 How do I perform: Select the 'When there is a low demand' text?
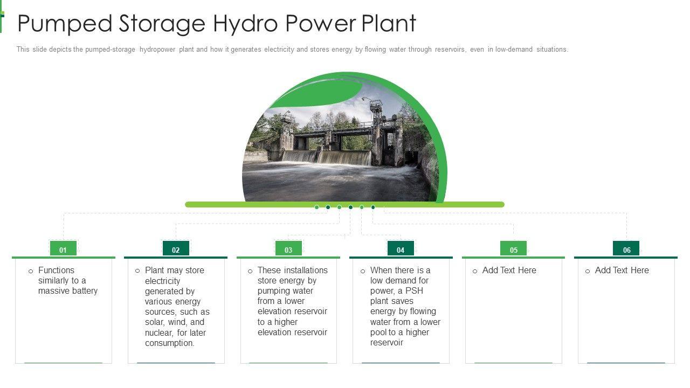pos(405,307)
